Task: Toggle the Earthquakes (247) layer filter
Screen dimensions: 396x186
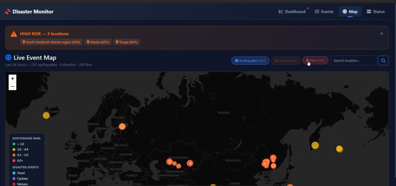Action: [250, 61]
